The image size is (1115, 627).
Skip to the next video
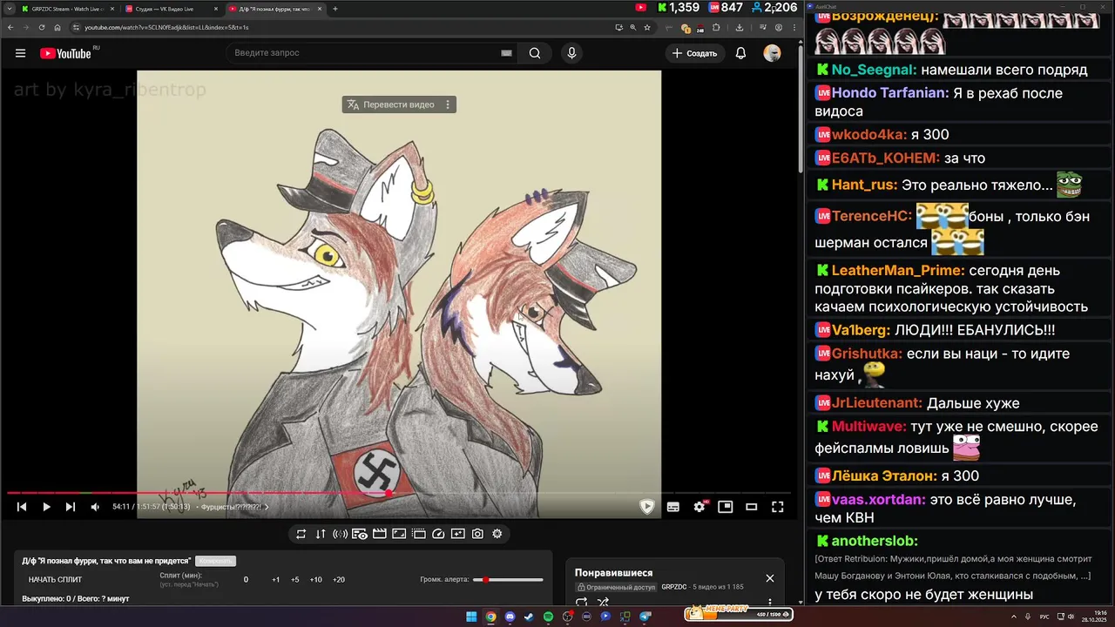point(71,507)
